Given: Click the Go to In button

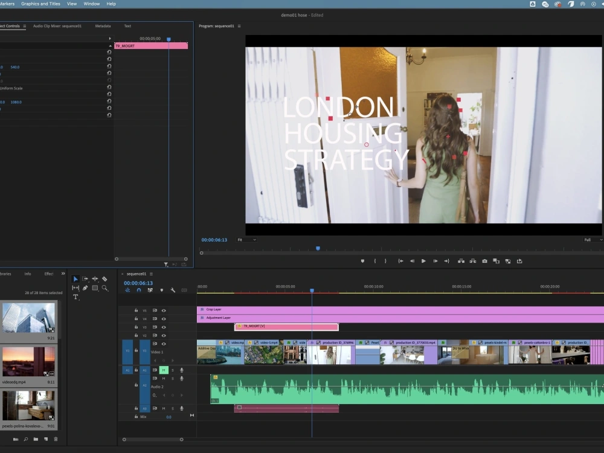Looking at the screenshot, I should pyautogui.click(x=400, y=261).
